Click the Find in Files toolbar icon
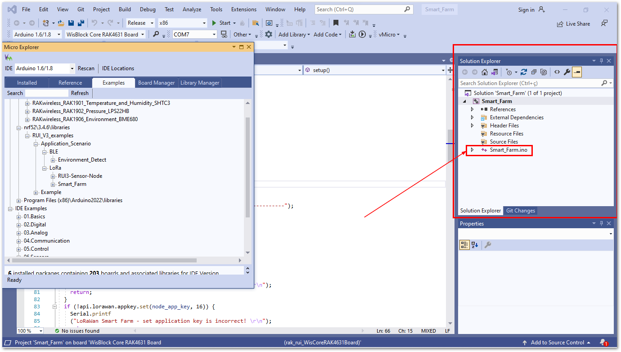Image resolution: width=621 pixels, height=352 pixels. (256, 23)
